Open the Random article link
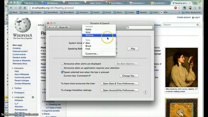 [x=19, y=58]
